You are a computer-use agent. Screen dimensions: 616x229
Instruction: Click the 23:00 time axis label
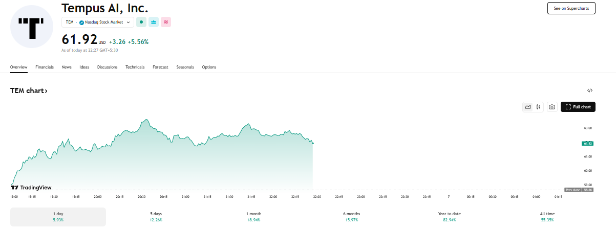361,197
